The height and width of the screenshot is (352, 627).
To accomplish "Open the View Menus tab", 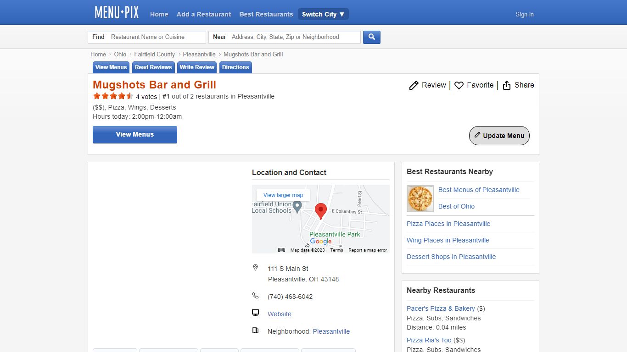I will (111, 67).
